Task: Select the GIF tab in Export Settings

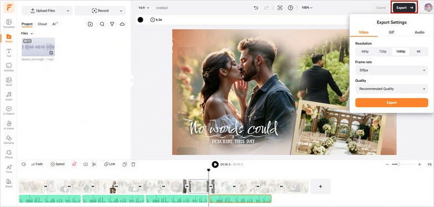Action: click(x=391, y=32)
